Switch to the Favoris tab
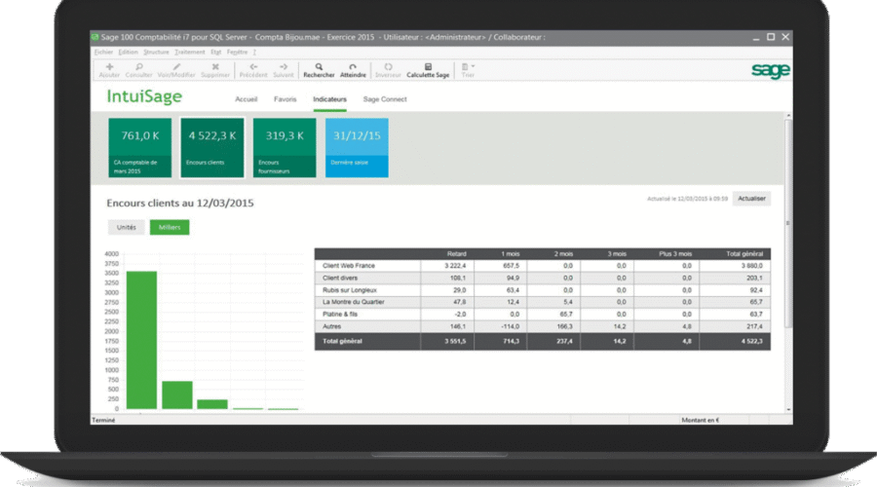This screenshot has width=877, height=487. [285, 99]
